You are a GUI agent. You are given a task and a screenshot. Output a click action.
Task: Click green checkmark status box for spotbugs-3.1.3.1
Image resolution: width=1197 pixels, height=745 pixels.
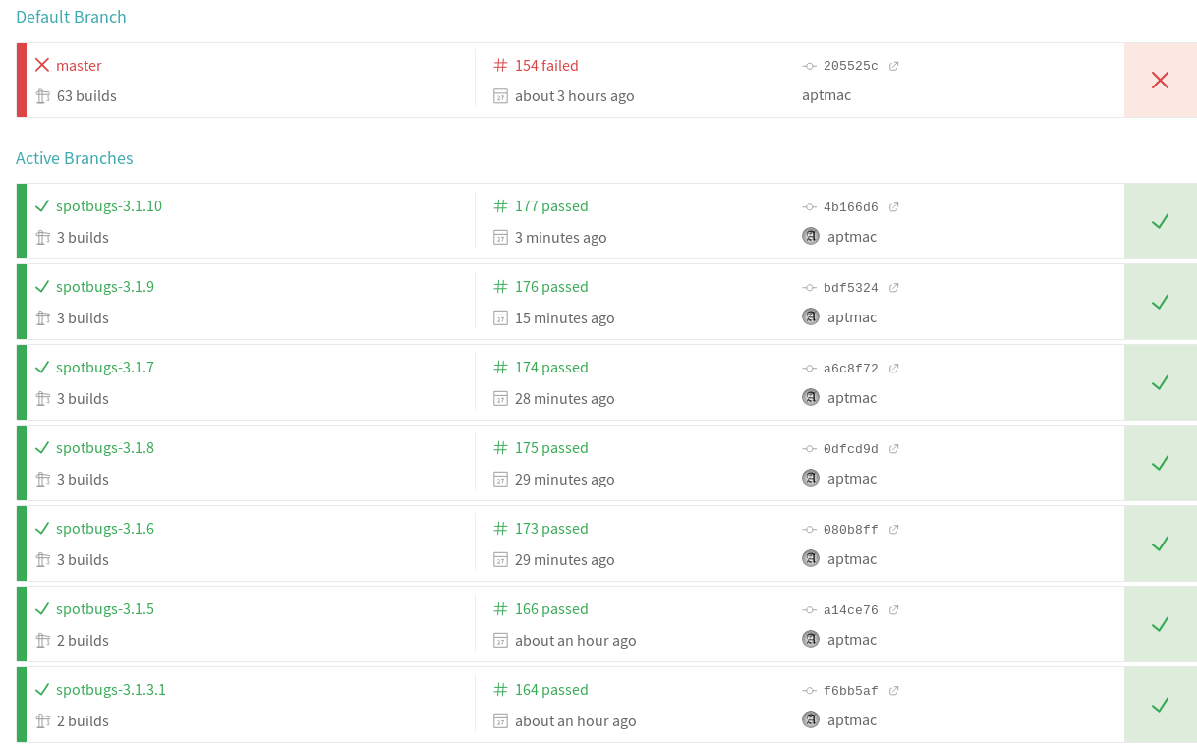[x=1160, y=705]
